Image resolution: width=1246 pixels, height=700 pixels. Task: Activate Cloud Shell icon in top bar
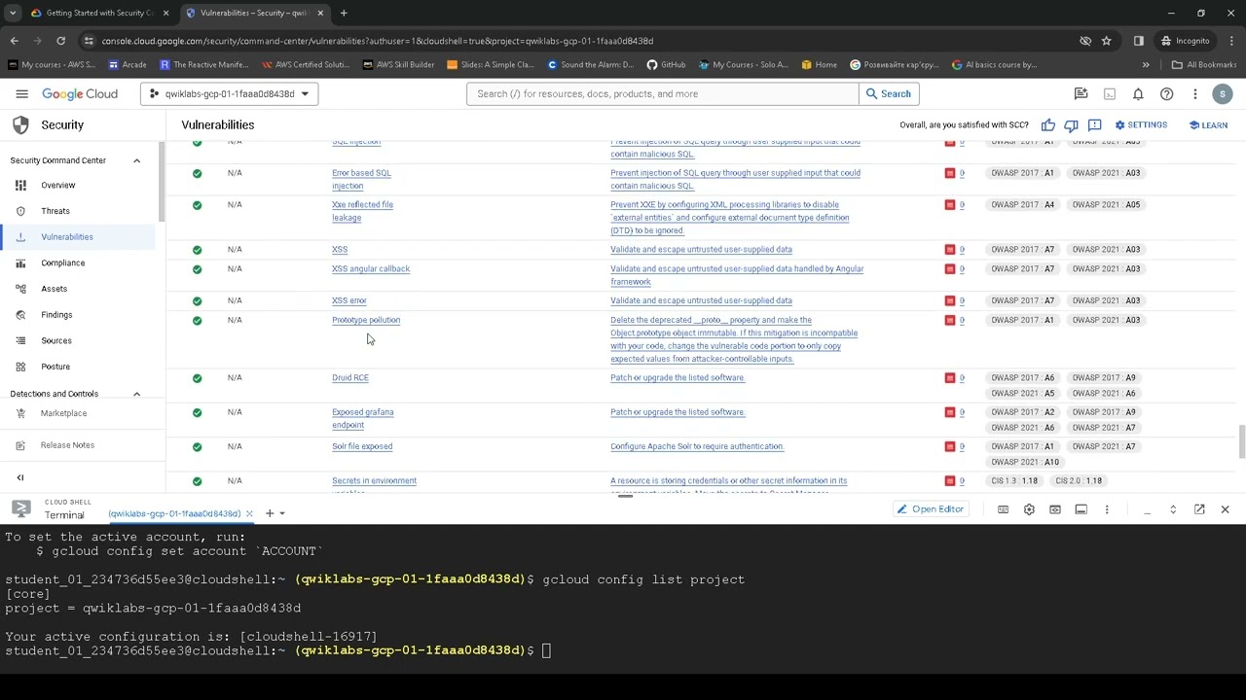[1109, 94]
